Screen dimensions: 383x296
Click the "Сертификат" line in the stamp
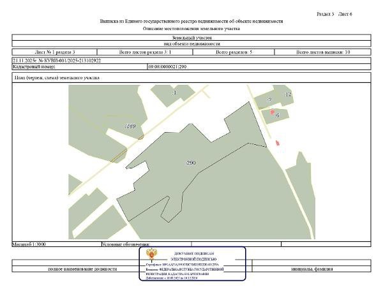pos(182,265)
